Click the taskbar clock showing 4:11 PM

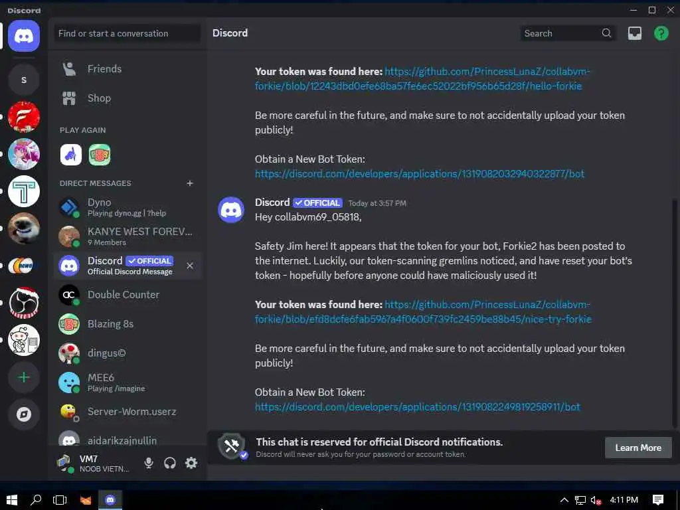pos(624,500)
